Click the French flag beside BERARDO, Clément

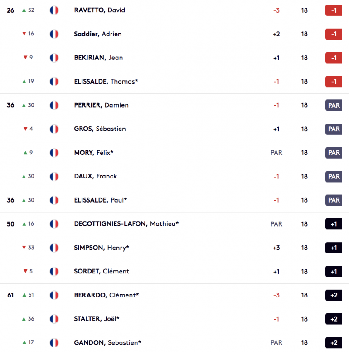54,295
